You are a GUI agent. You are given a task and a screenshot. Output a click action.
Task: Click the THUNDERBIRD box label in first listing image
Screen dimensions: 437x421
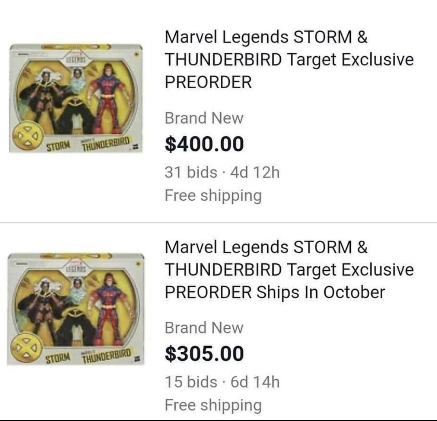pos(105,143)
